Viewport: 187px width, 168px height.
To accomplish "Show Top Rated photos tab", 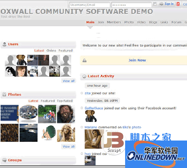I will 65,101.
